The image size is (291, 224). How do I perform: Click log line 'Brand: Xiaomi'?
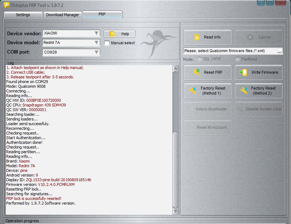[x=18, y=161]
